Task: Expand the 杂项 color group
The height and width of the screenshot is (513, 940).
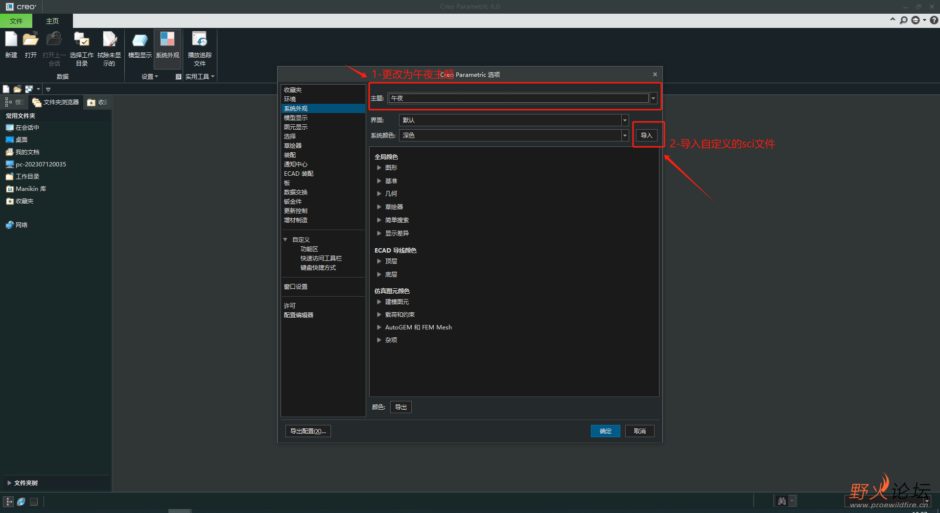Action: coord(379,340)
